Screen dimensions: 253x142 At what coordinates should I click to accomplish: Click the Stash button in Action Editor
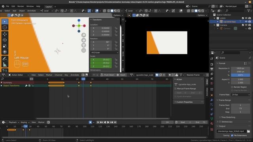click(121, 75)
